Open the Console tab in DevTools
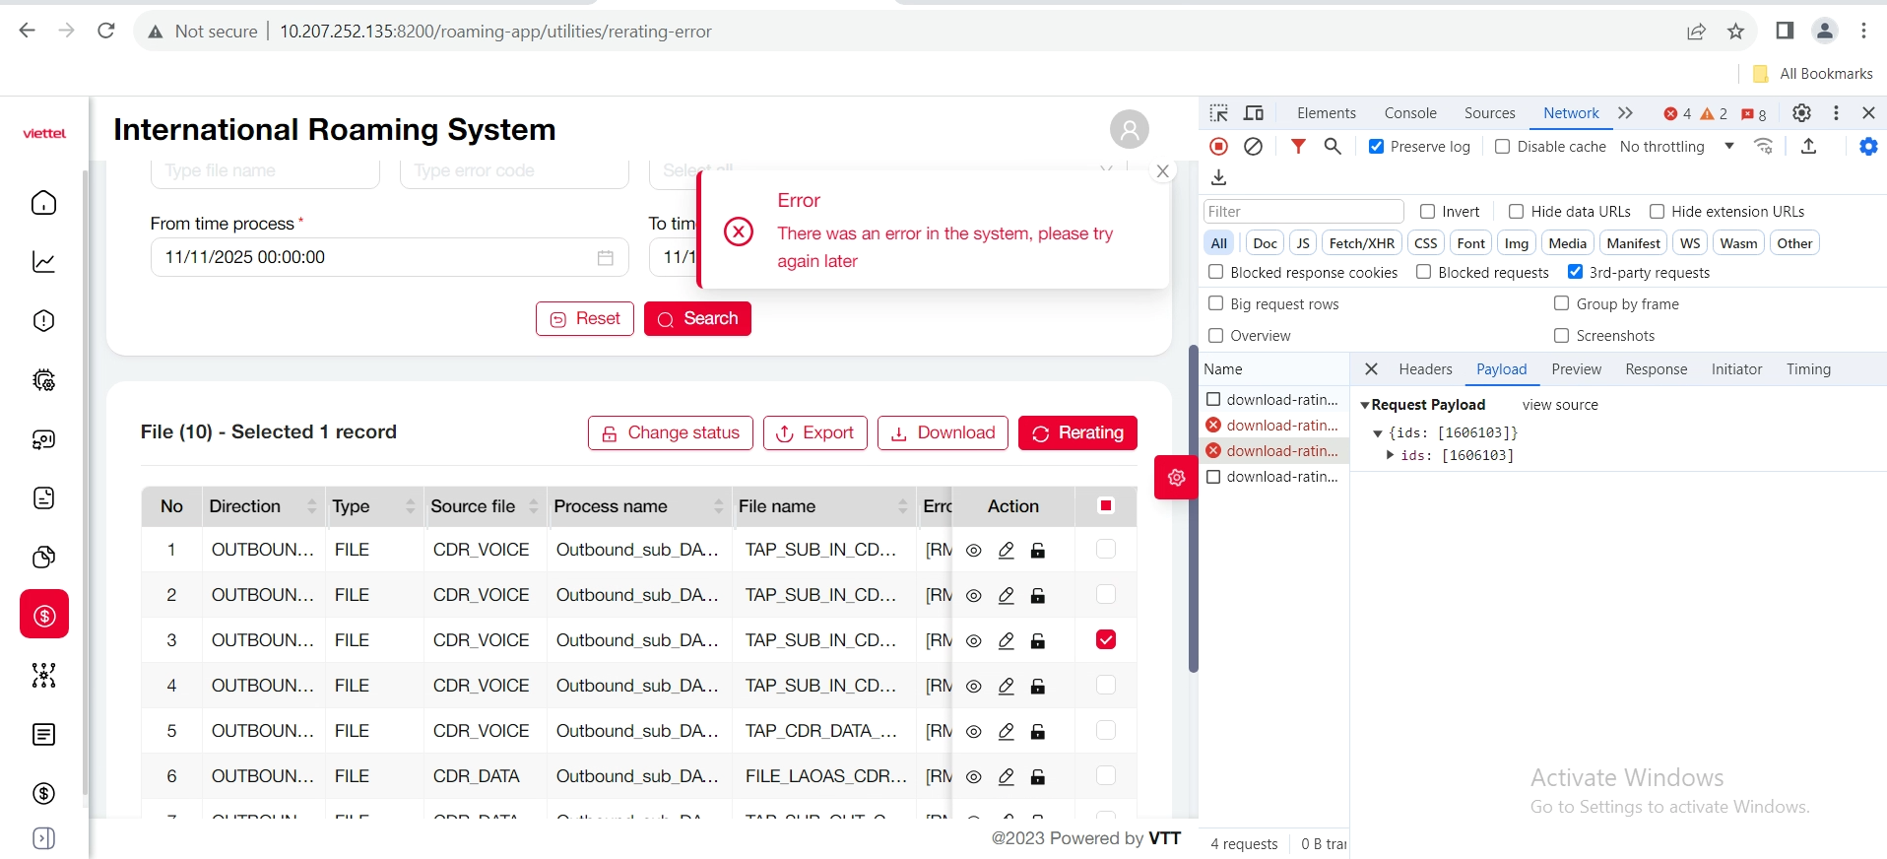 pos(1409,113)
